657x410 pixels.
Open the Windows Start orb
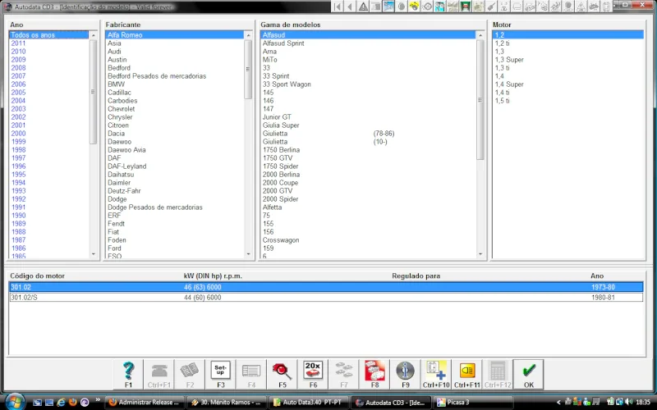pyautogui.click(x=15, y=402)
